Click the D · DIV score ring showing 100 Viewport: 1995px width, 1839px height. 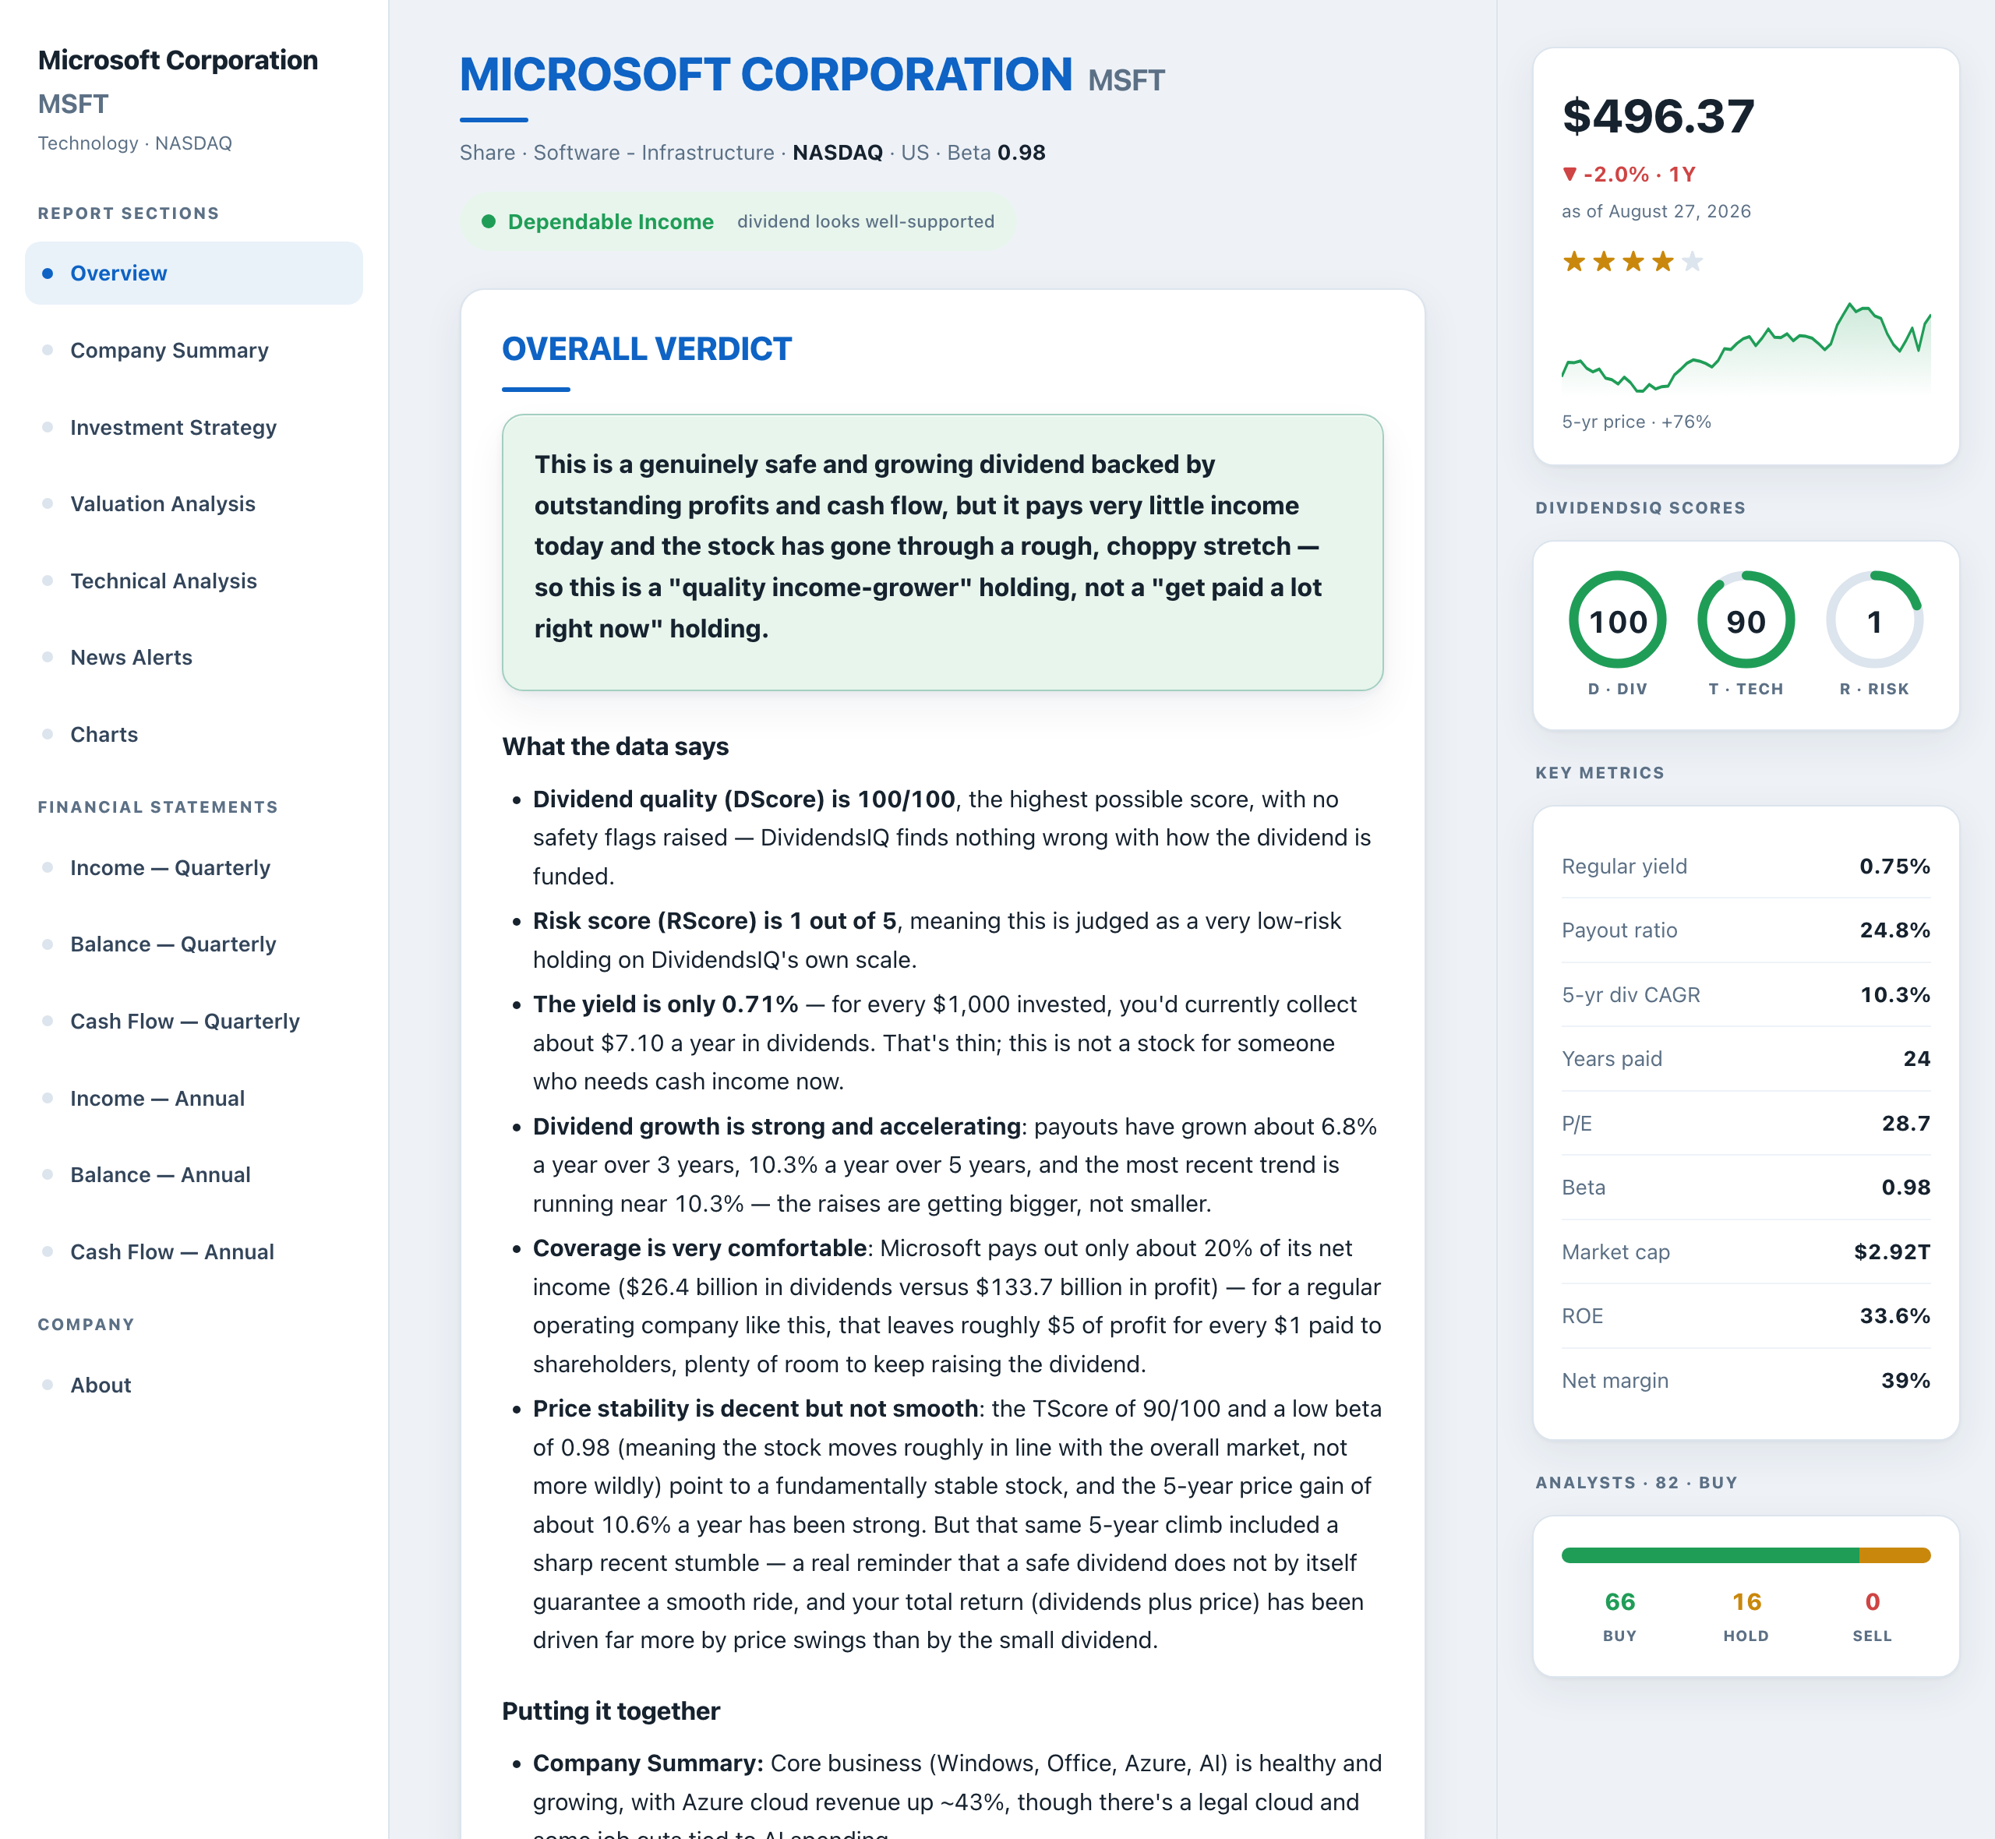click(1618, 620)
